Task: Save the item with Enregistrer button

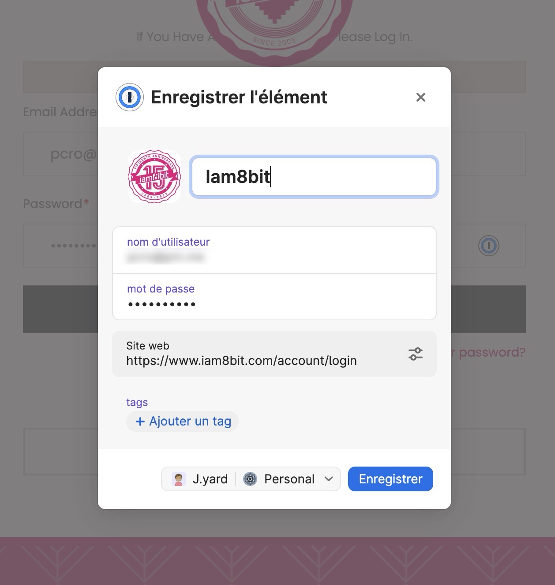Action: click(x=390, y=479)
